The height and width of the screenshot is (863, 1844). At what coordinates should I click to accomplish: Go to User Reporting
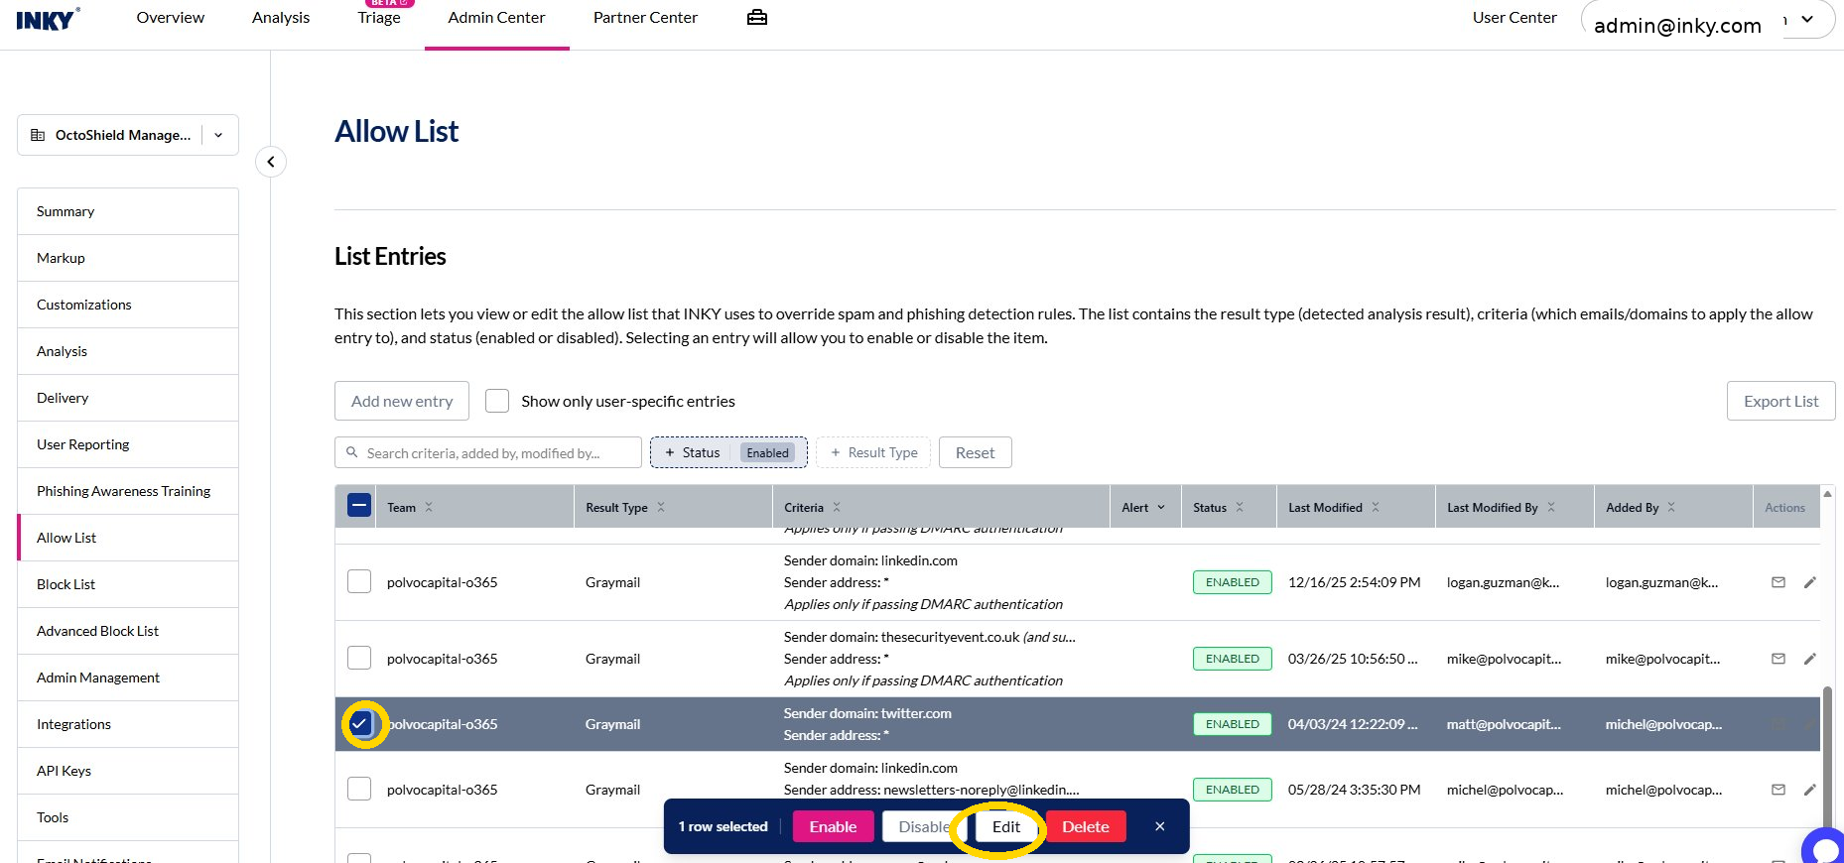pos(128,444)
